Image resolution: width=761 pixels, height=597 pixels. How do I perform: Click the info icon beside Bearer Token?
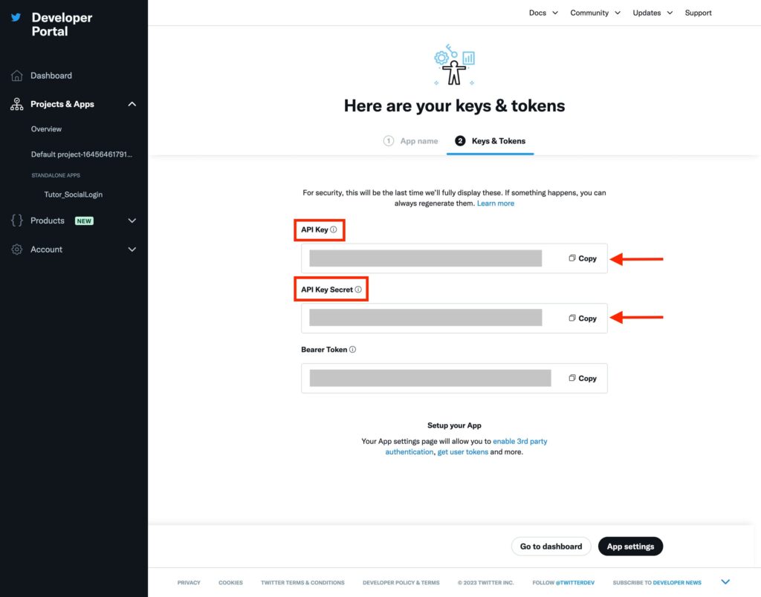pos(353,349)
